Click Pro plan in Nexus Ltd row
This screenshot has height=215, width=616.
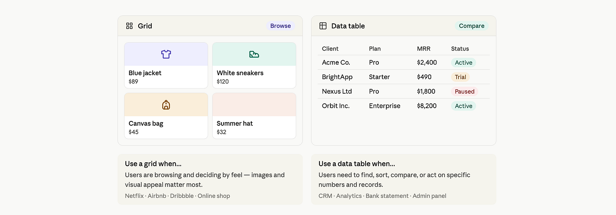click(374, 91)
